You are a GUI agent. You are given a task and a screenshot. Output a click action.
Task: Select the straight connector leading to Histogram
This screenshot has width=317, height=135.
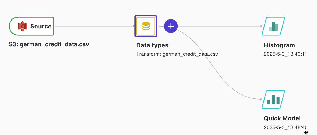pos(219,26)
